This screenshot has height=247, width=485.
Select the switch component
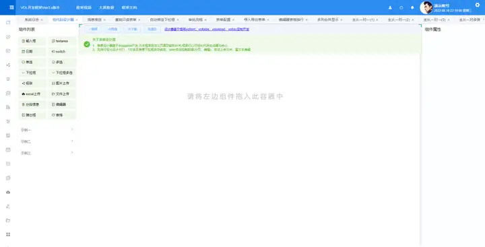62,52
